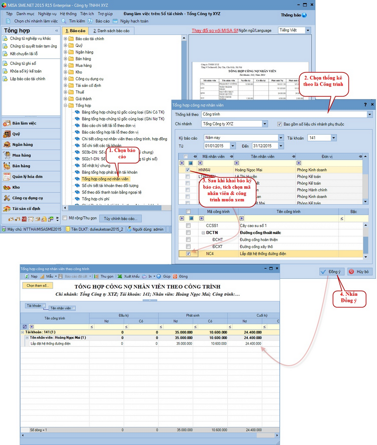Collapse the DCTN project node

point(203,233)
